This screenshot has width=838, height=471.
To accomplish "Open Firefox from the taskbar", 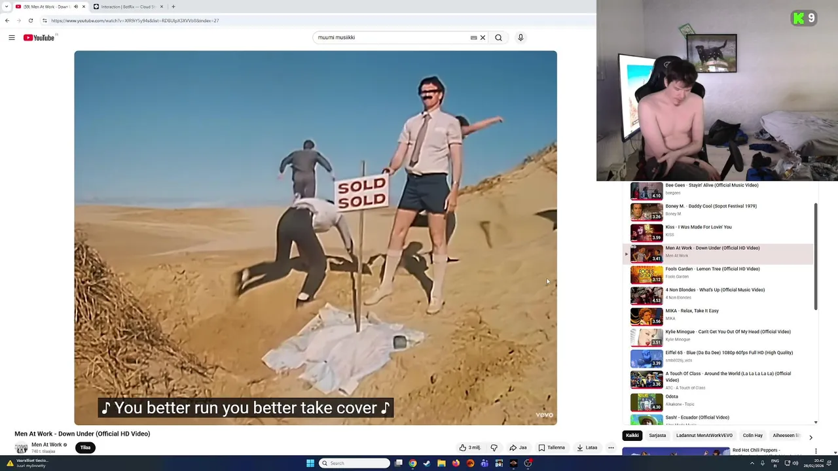I will pyautogui.click(x=456, y=463).
